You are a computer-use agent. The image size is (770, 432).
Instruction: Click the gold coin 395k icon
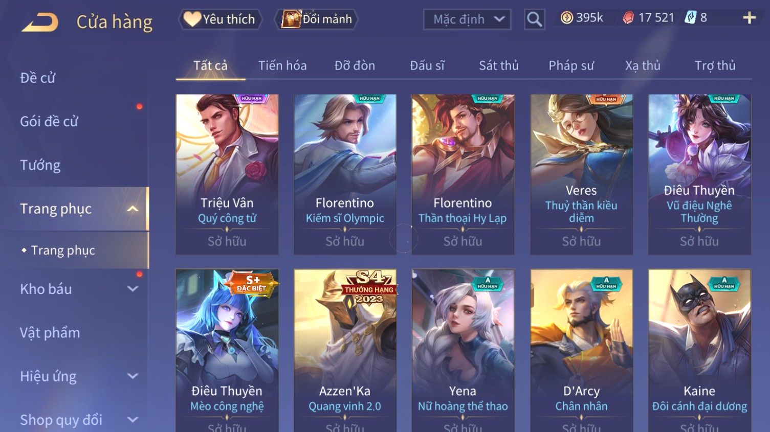click(x=566, y=18)
